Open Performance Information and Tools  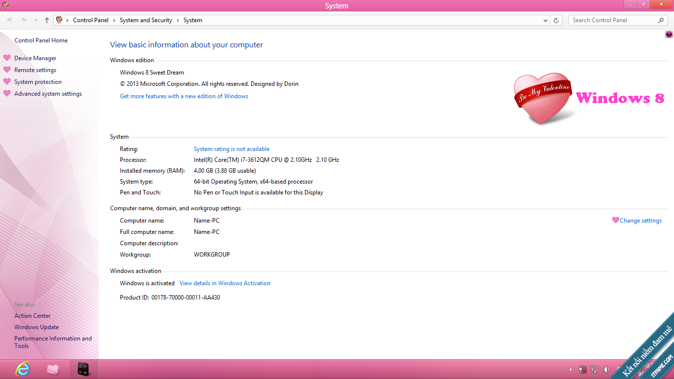click(53, 342)
